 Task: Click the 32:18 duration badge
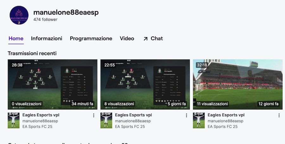click(x=202, y=65)
